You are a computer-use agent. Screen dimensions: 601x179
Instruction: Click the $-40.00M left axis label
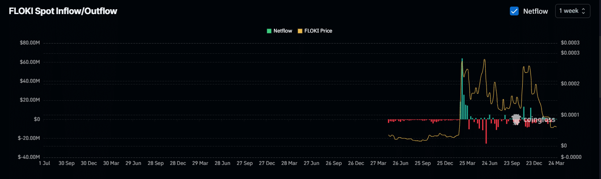[29, 157]
